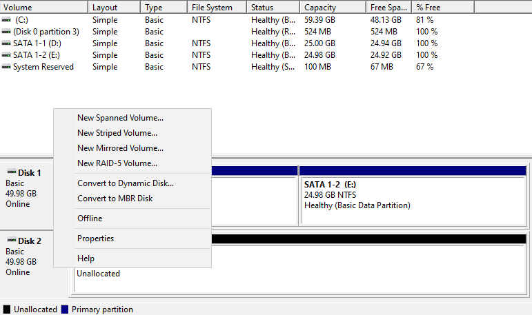Click the 81 % free cell
This screenshot has height=315, width=532.
425,20
